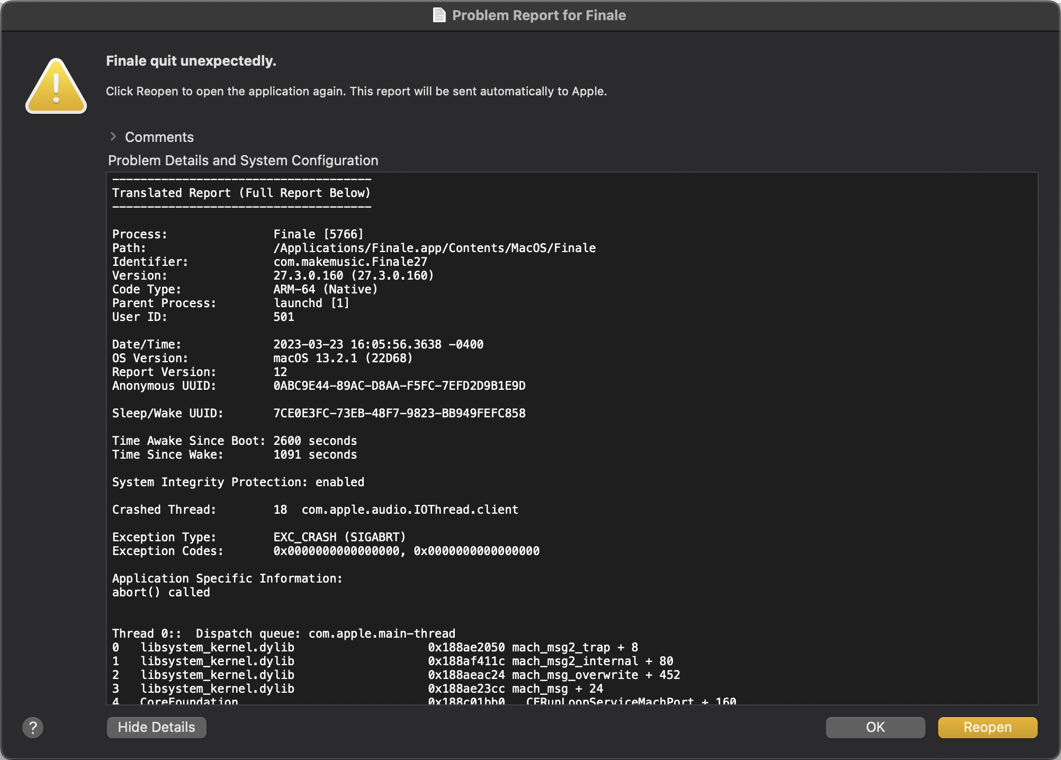The image size is (1061, 760).
Task: Click the Comments label
Action: 159,137
